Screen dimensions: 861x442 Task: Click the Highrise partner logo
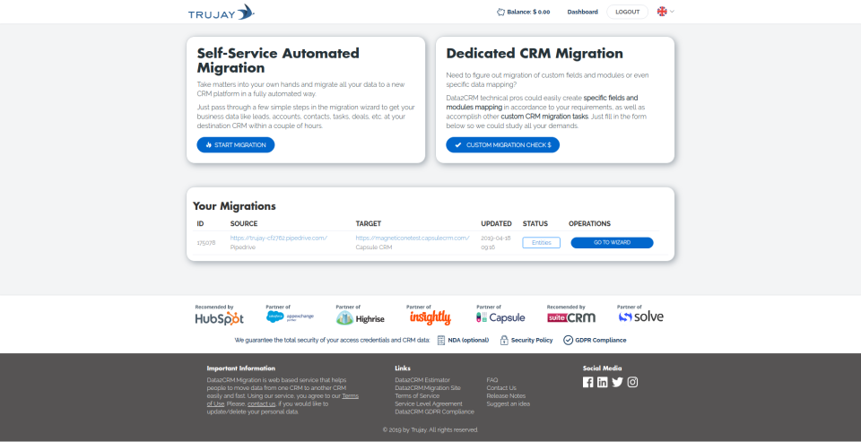click(361, 318)
